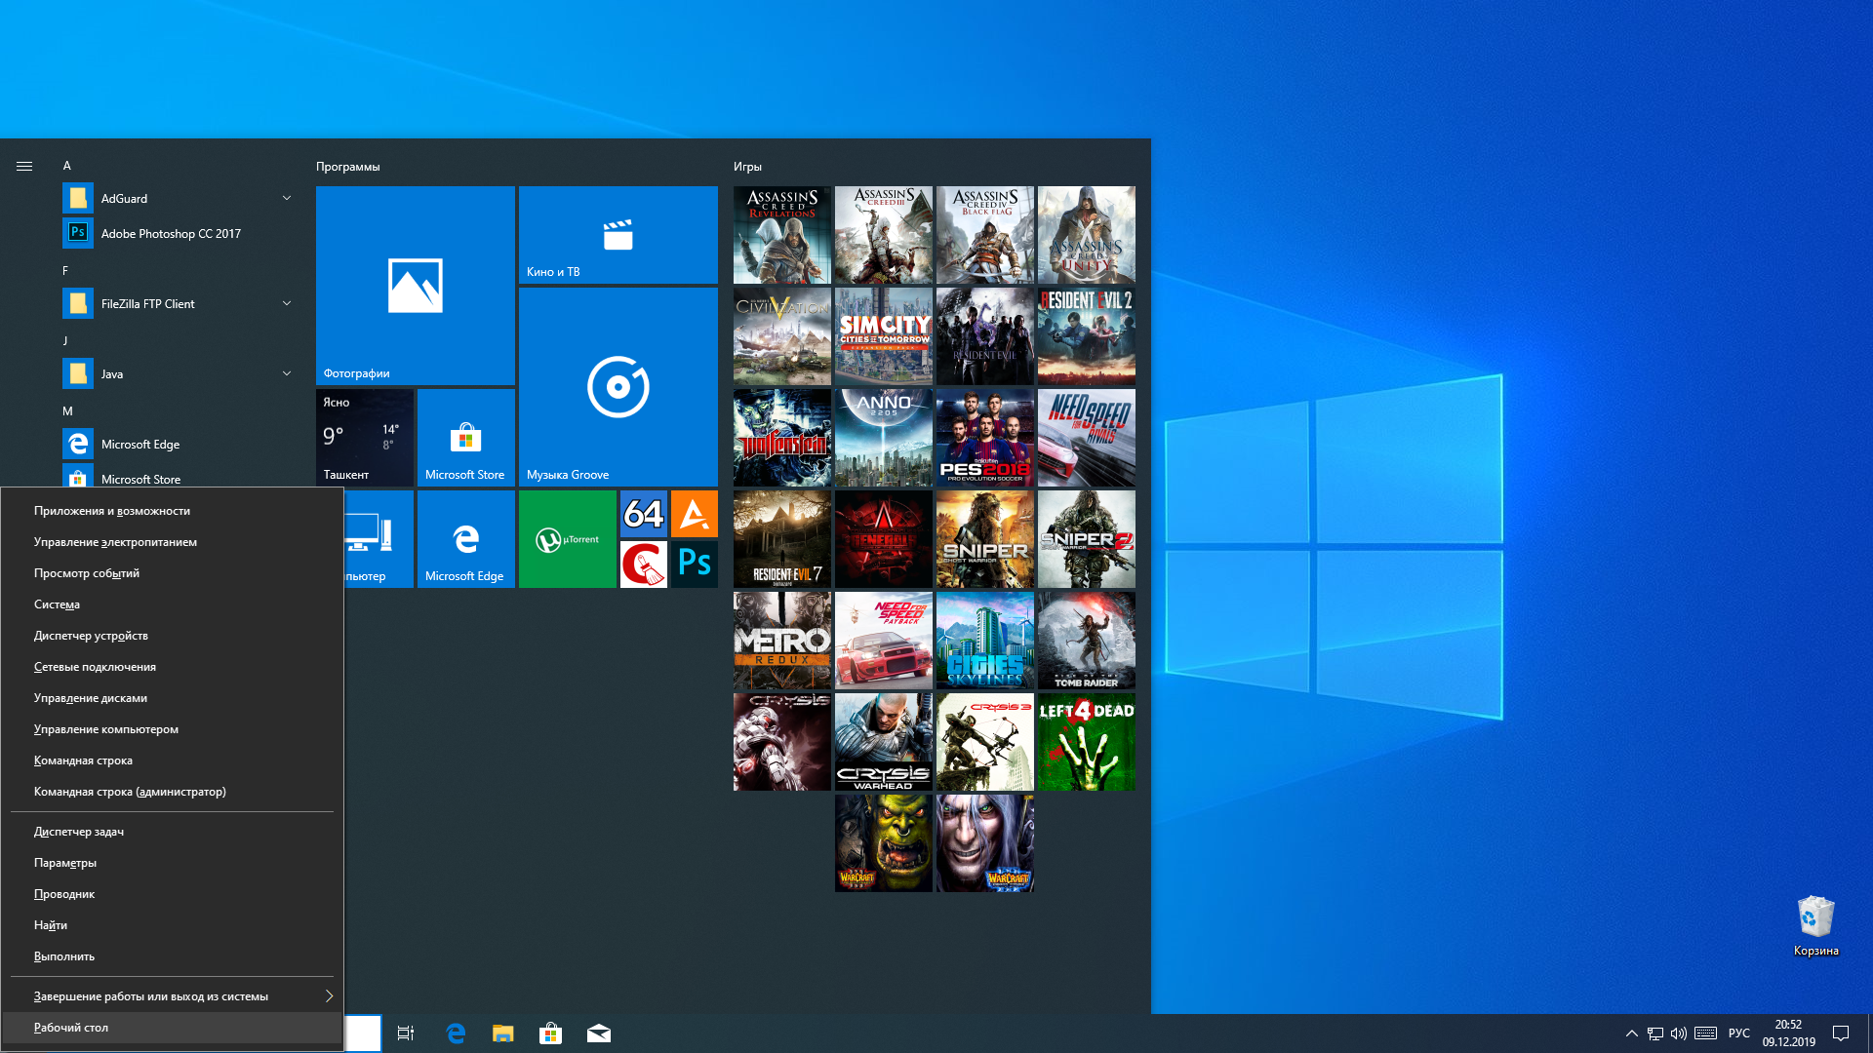
Task: Click the hamburger menu in Start
Action: click(x=24, y=167)
